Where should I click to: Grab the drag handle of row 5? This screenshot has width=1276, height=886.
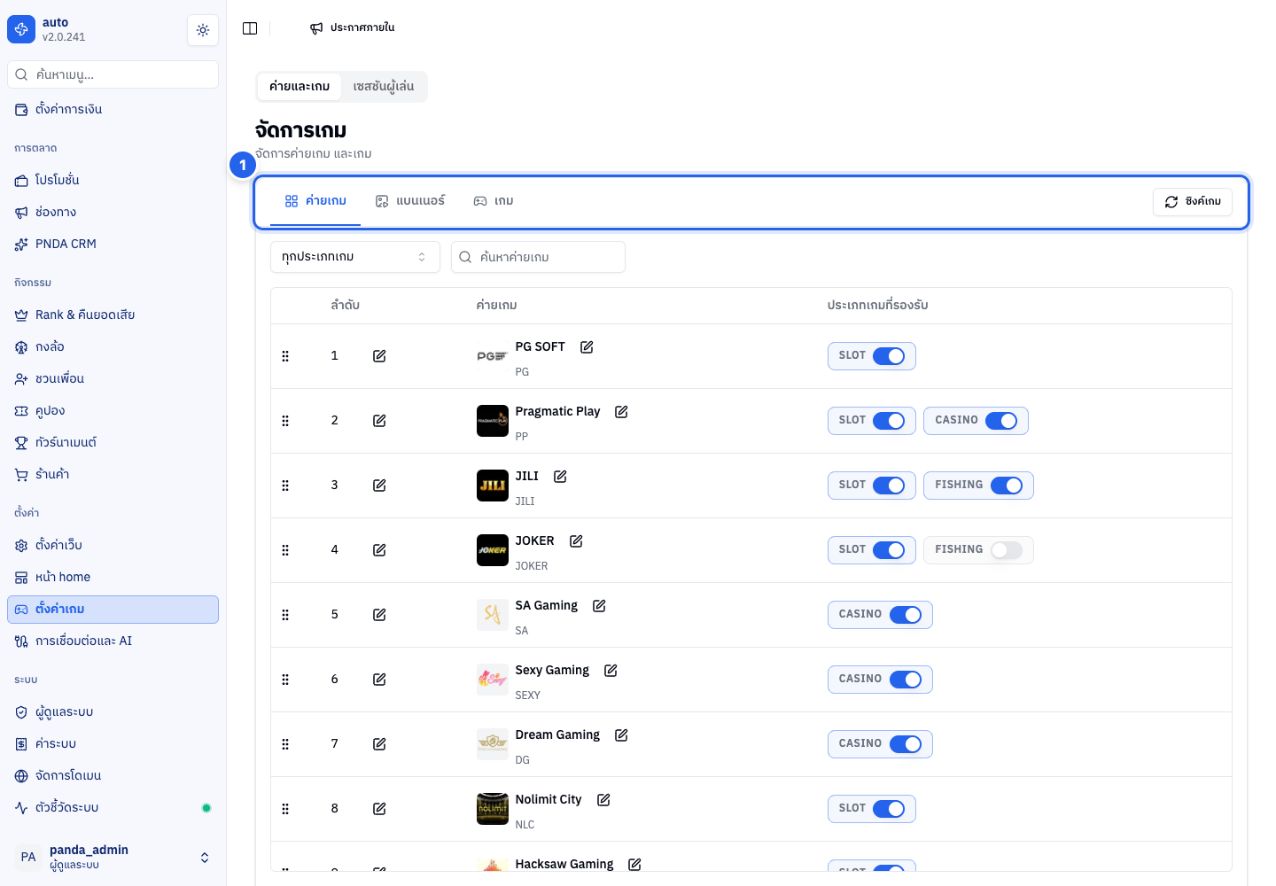[x=285, y=615]
